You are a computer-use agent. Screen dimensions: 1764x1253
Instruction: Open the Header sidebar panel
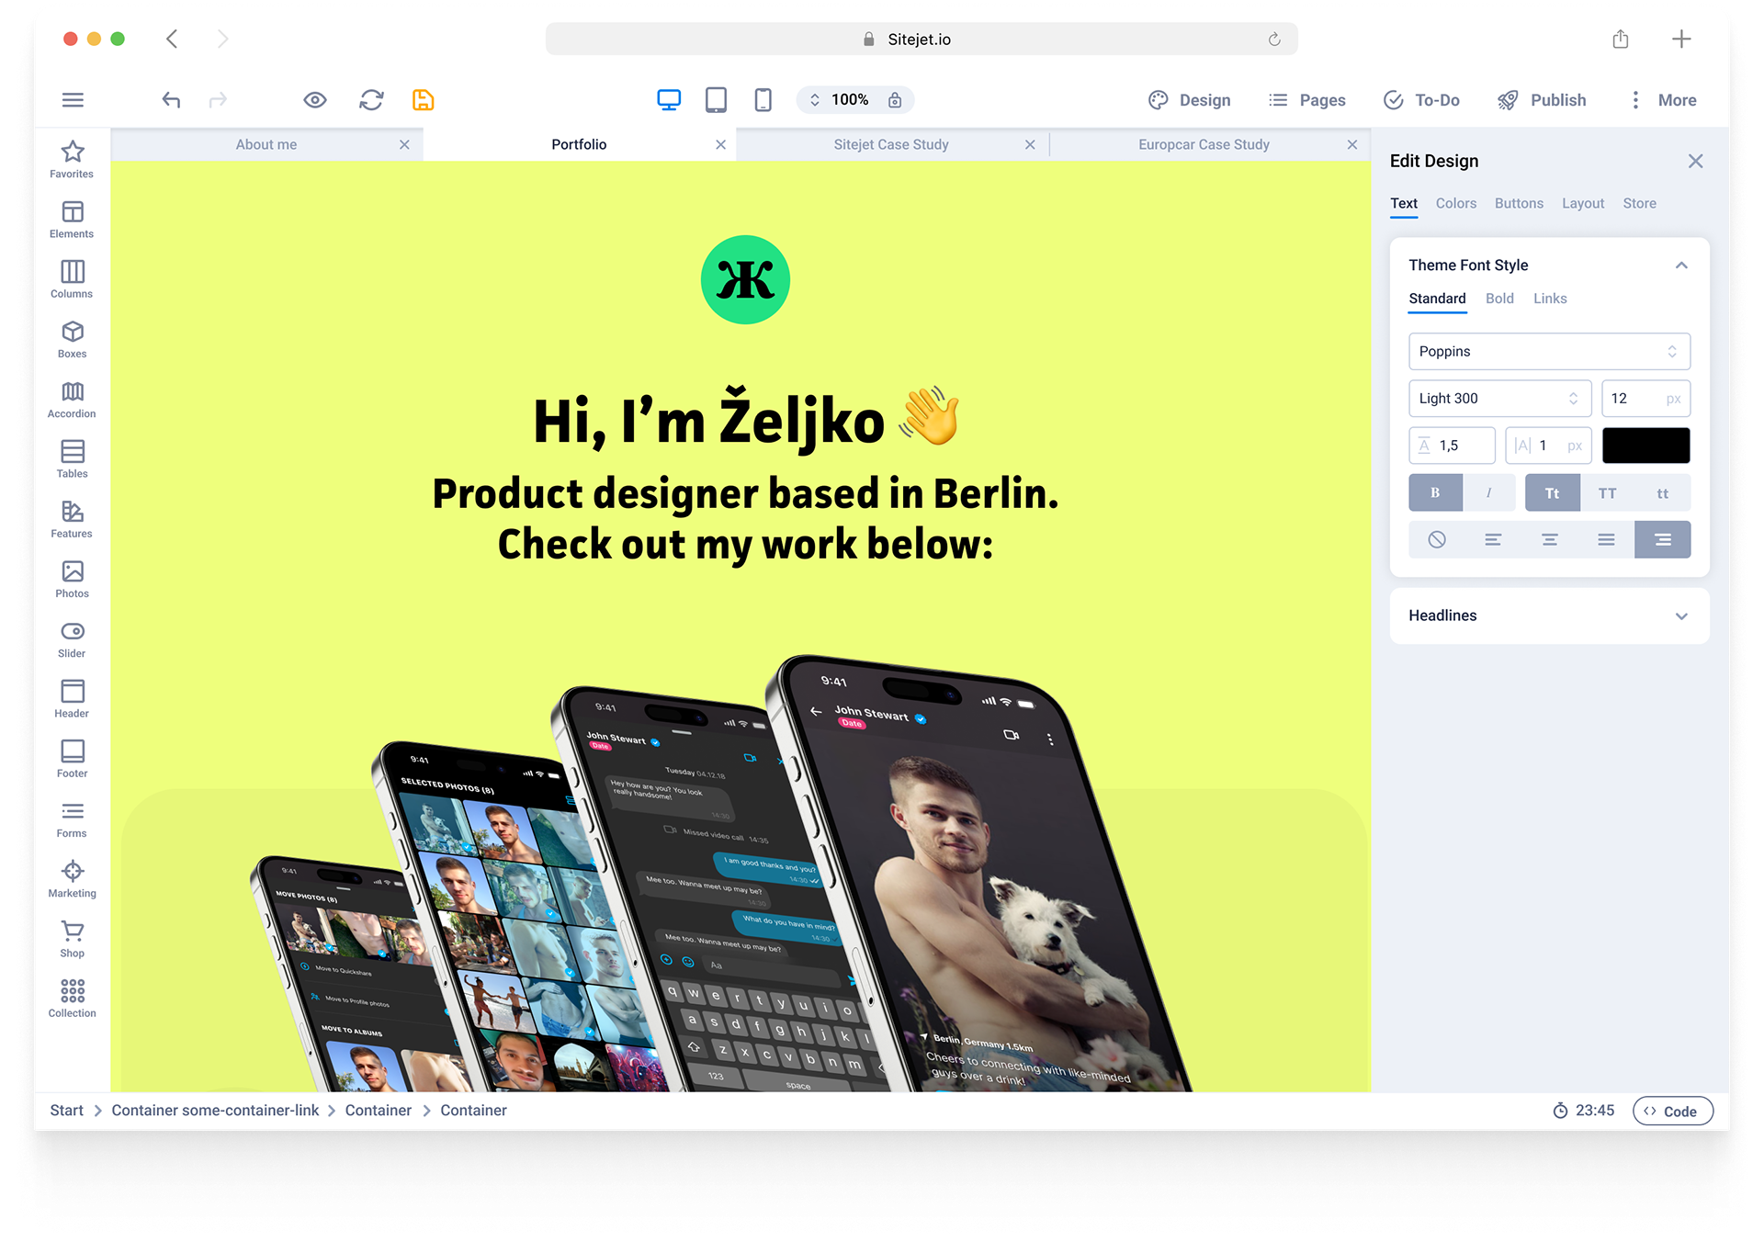(x=72, y=699)
